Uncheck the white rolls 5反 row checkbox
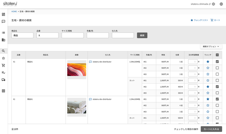The height and width of the screenshot is (134, 226). coord(217,99)
